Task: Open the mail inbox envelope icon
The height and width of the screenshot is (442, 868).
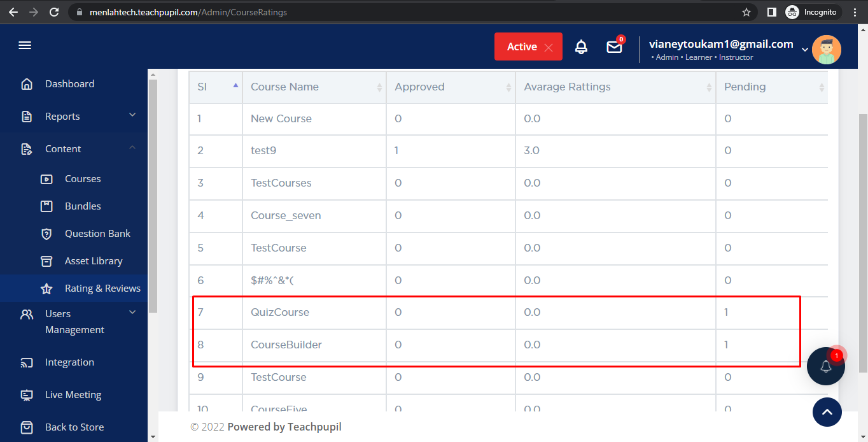Action: [x=614, y=47]
